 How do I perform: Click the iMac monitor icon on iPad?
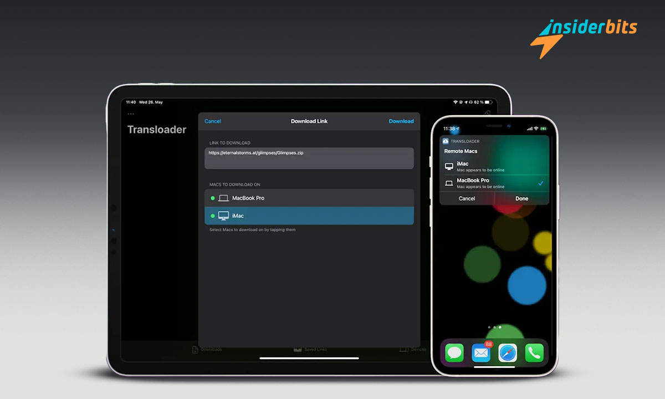point(223,216)
